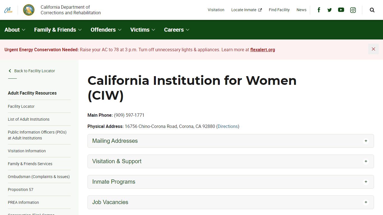The image size is (383, 215).
Task: Open Directions link for physical address
Action: click(x=228, y=126)
